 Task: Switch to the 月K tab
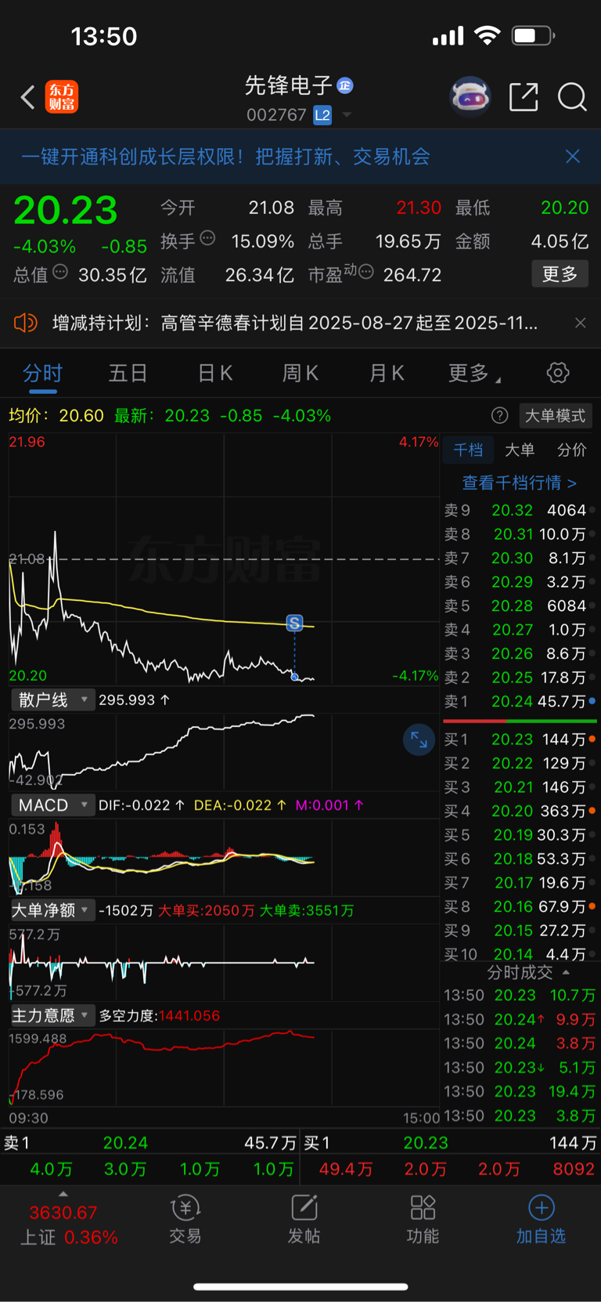click(387, 374)
